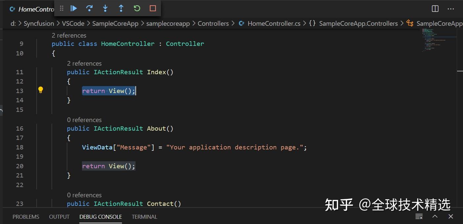Switch to the PROBLEMS tab
463x224 pixels.
(26, 217)
